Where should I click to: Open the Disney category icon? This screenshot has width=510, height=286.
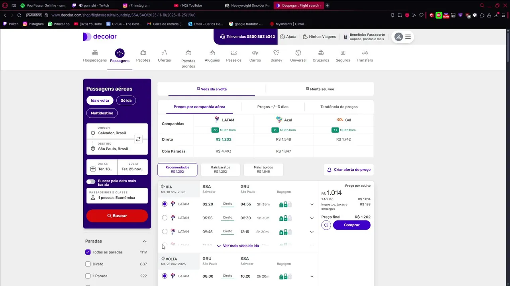pos(276,53)
